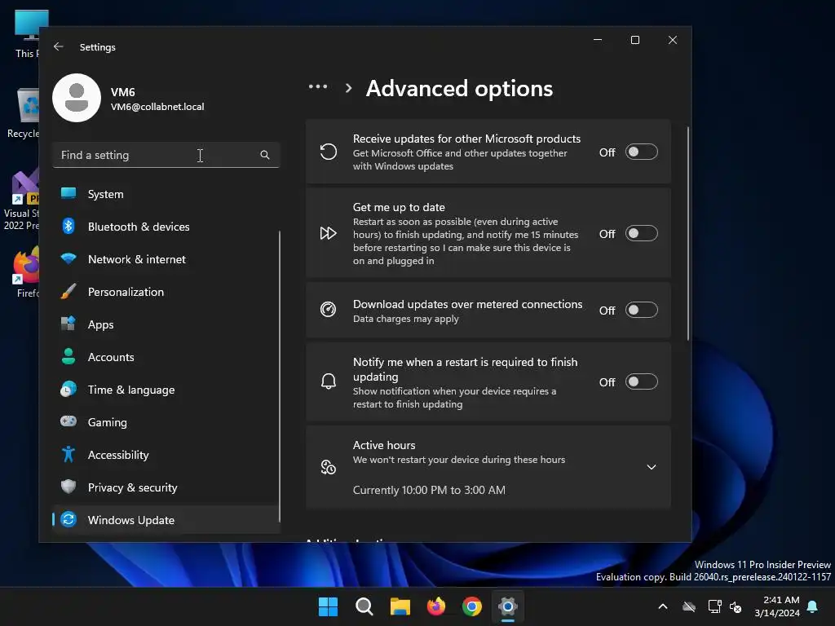Go to Bluetooth & devices

166,227
